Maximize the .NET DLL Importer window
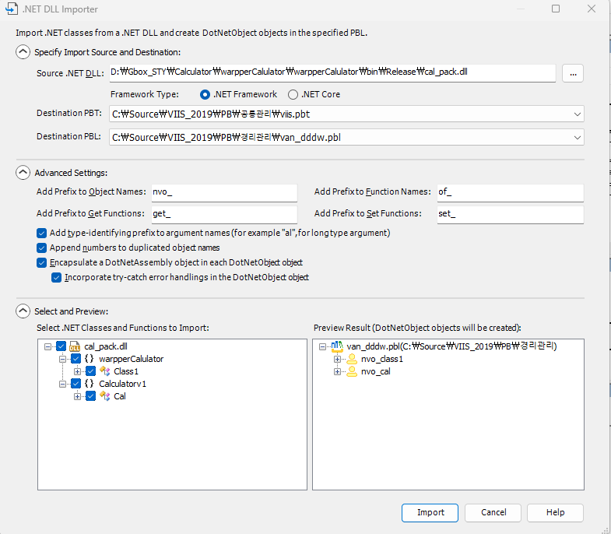 click(x=556, y=9)
